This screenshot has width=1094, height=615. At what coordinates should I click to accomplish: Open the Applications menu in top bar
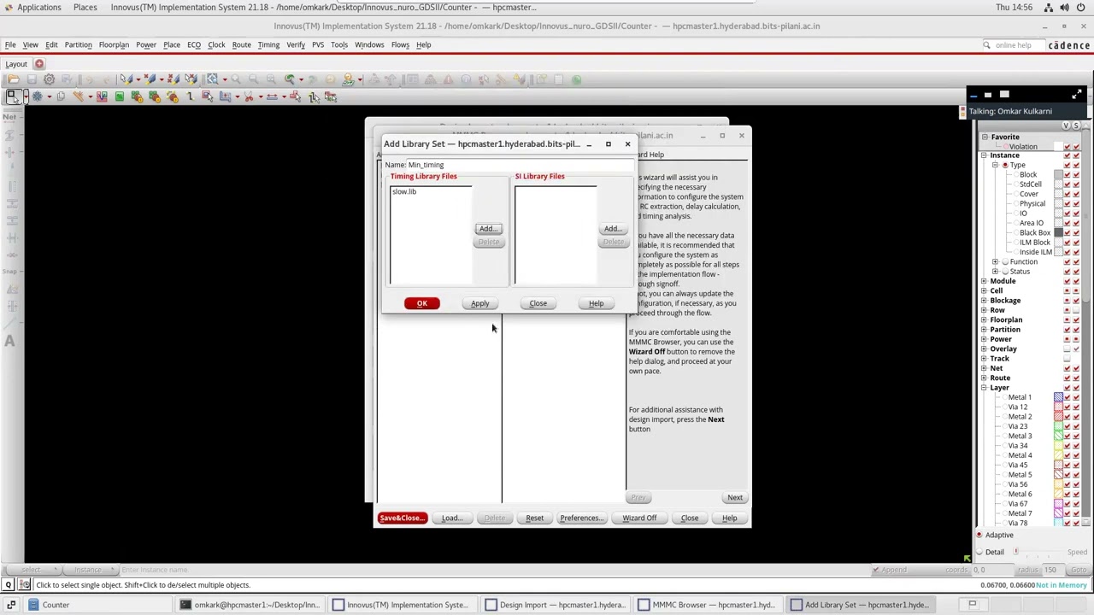click(x=38, y=7)
